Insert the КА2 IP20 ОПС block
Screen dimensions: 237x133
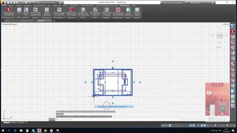tap(26, 11)
